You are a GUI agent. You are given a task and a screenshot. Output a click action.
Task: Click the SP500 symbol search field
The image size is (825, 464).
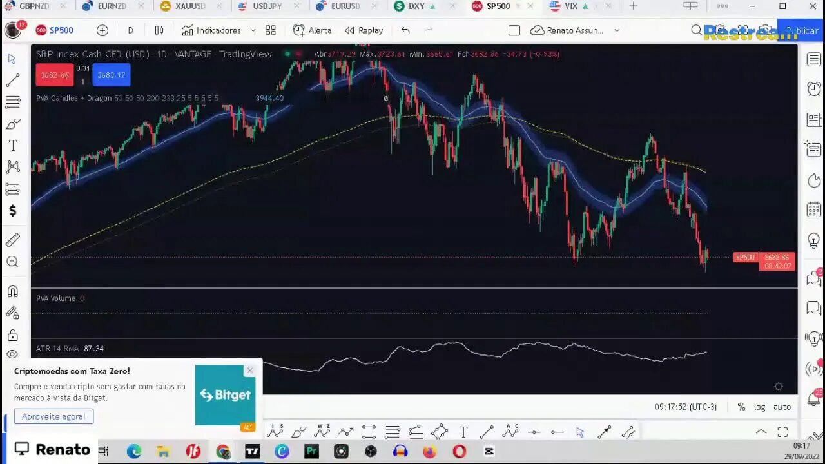coord(55,30)
